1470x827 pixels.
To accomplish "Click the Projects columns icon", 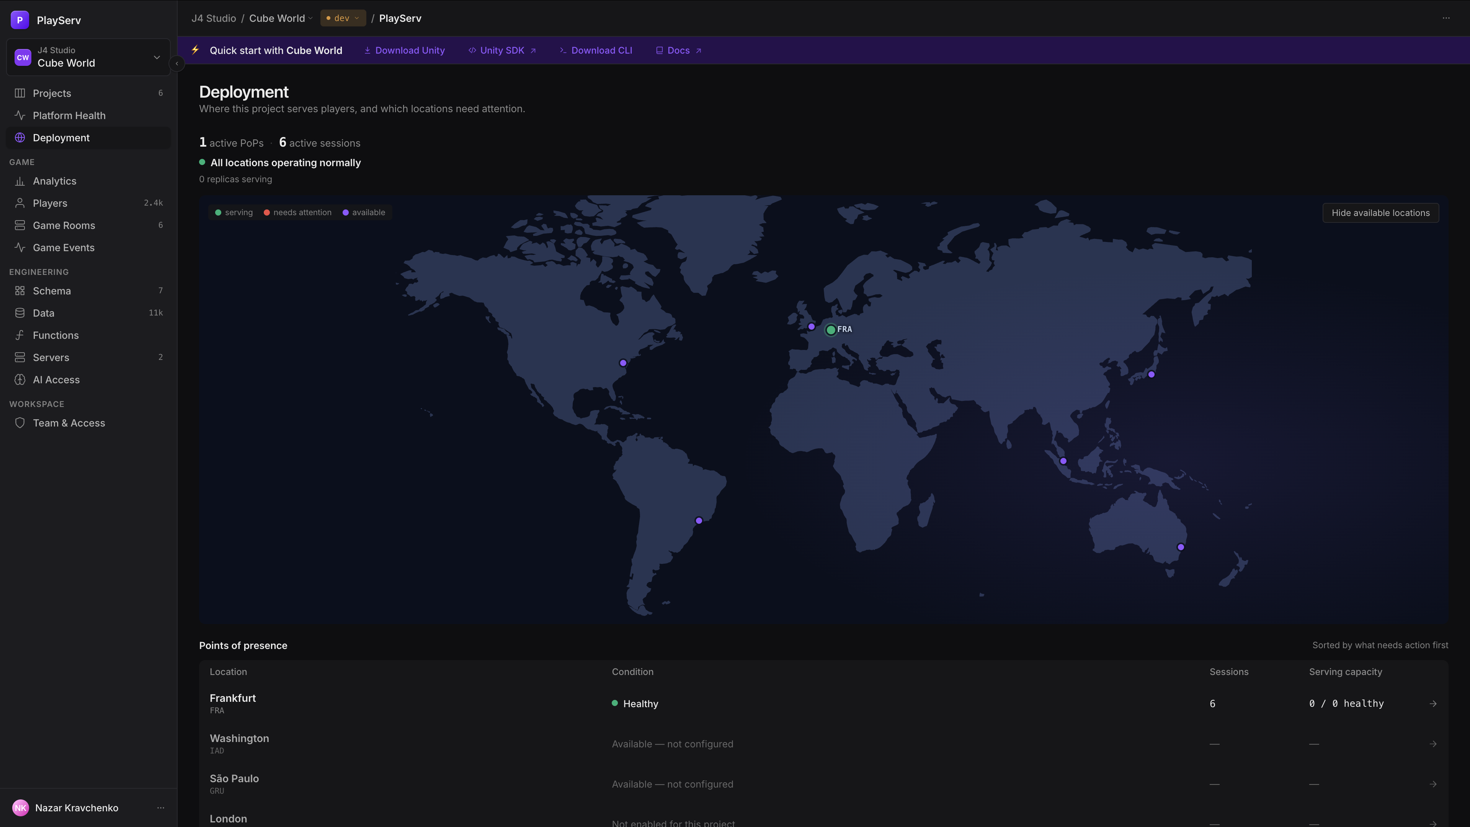I will (x=20, y=93).
